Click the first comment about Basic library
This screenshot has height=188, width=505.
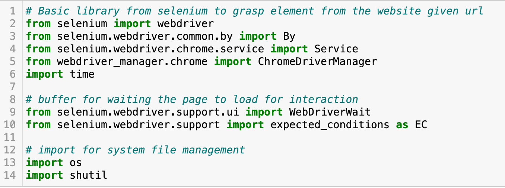pyautogui.click(x=254, y=11)
